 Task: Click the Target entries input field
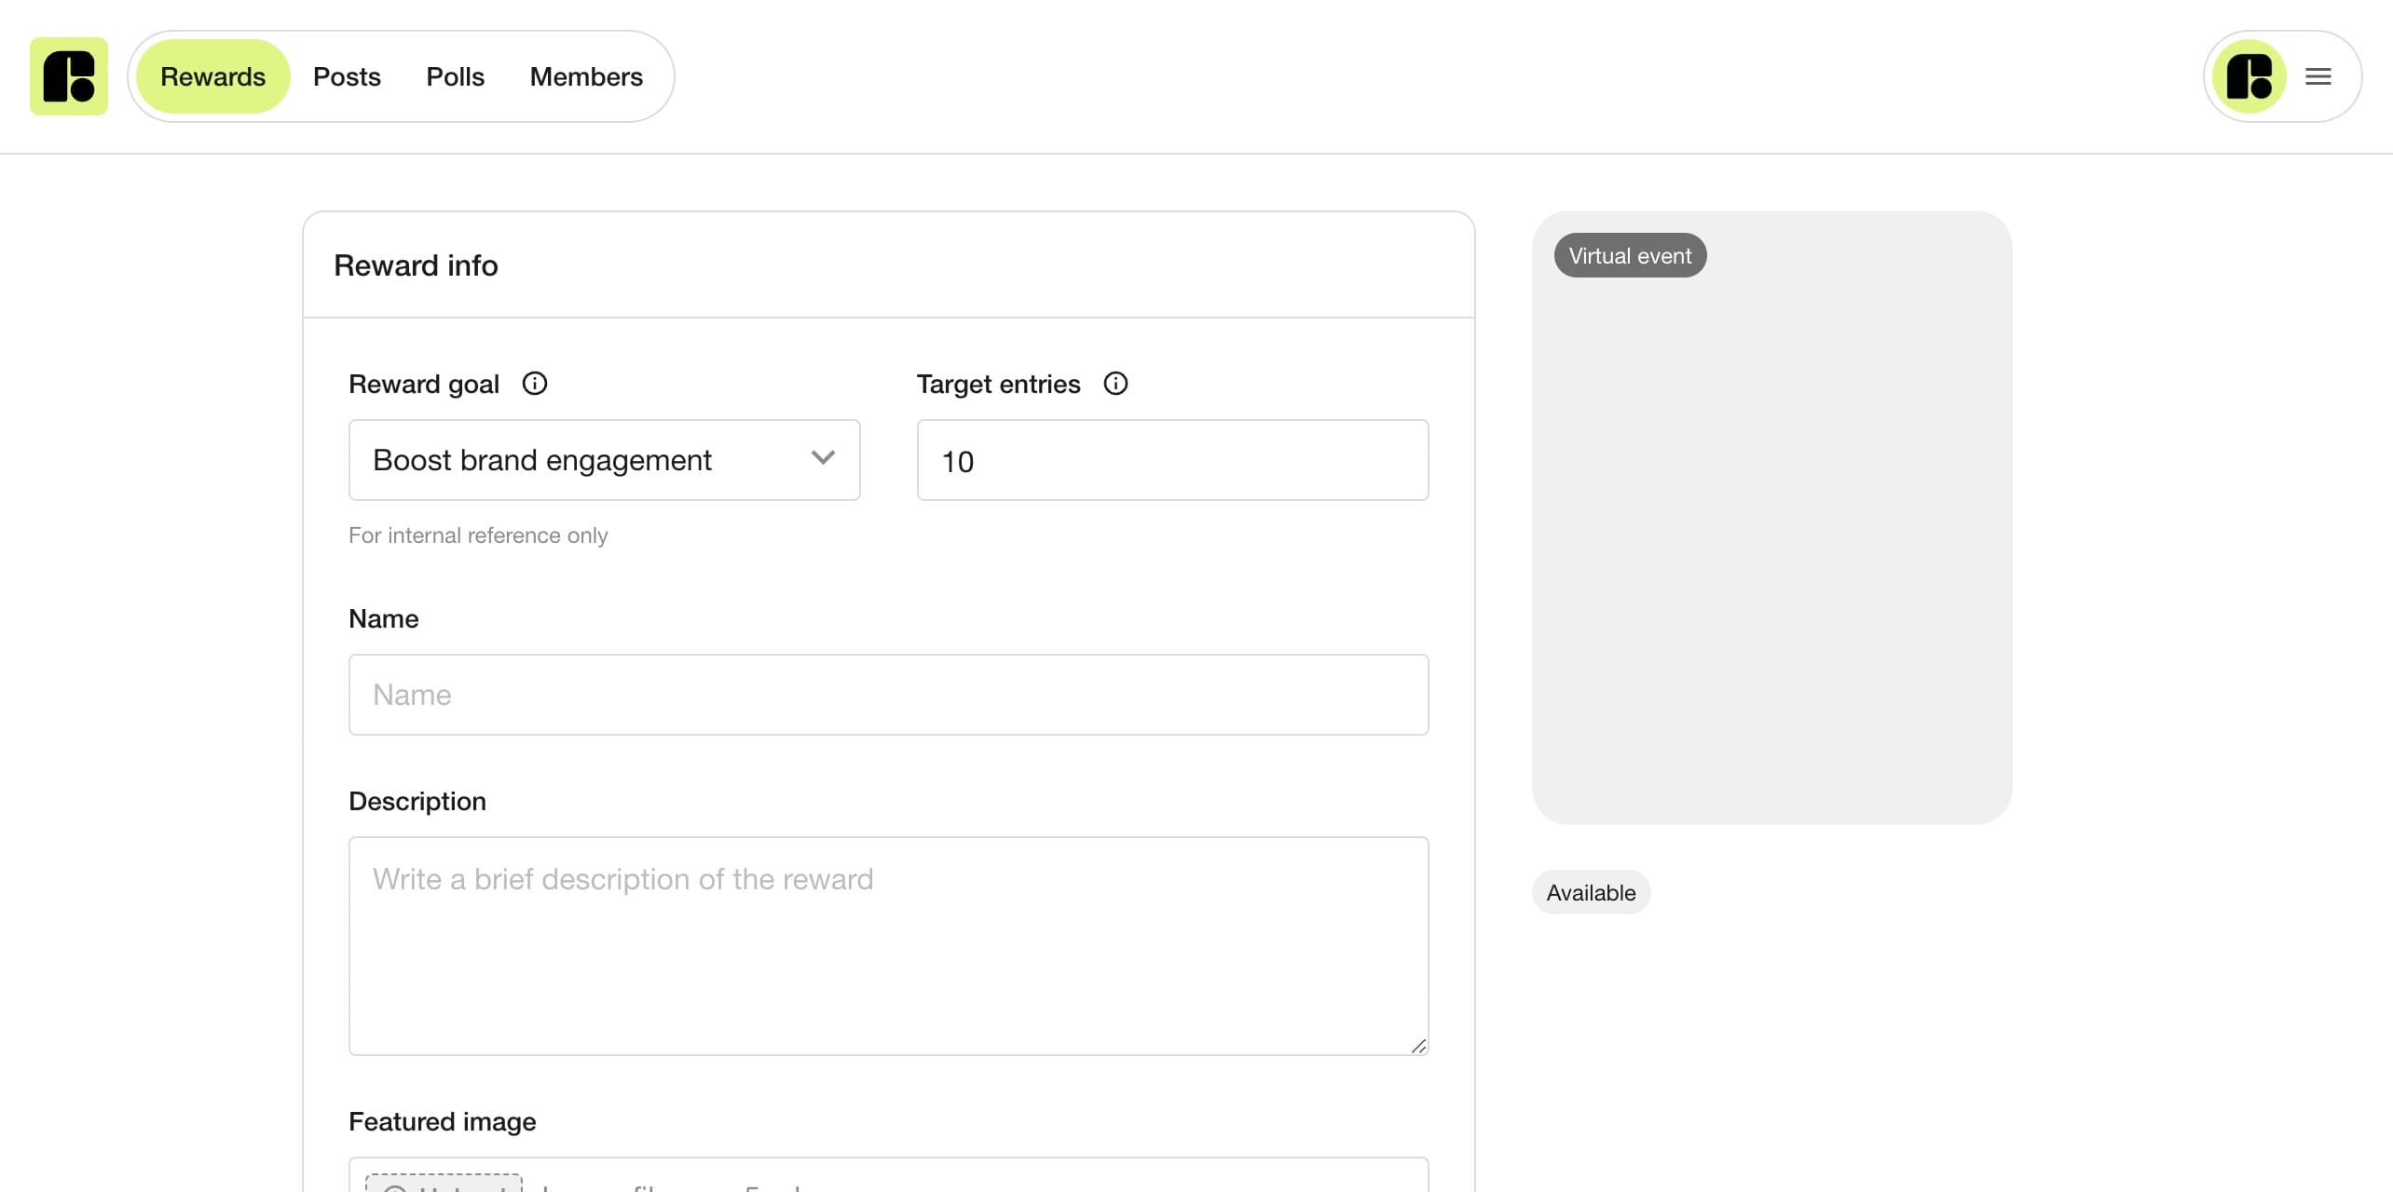pos(1172,460)
